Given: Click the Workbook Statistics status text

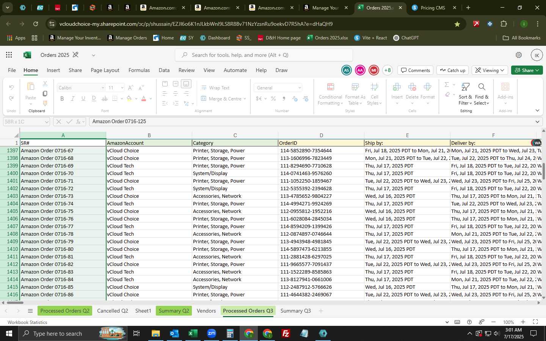Looking at the screenshot, I should [x=27, y=322].
